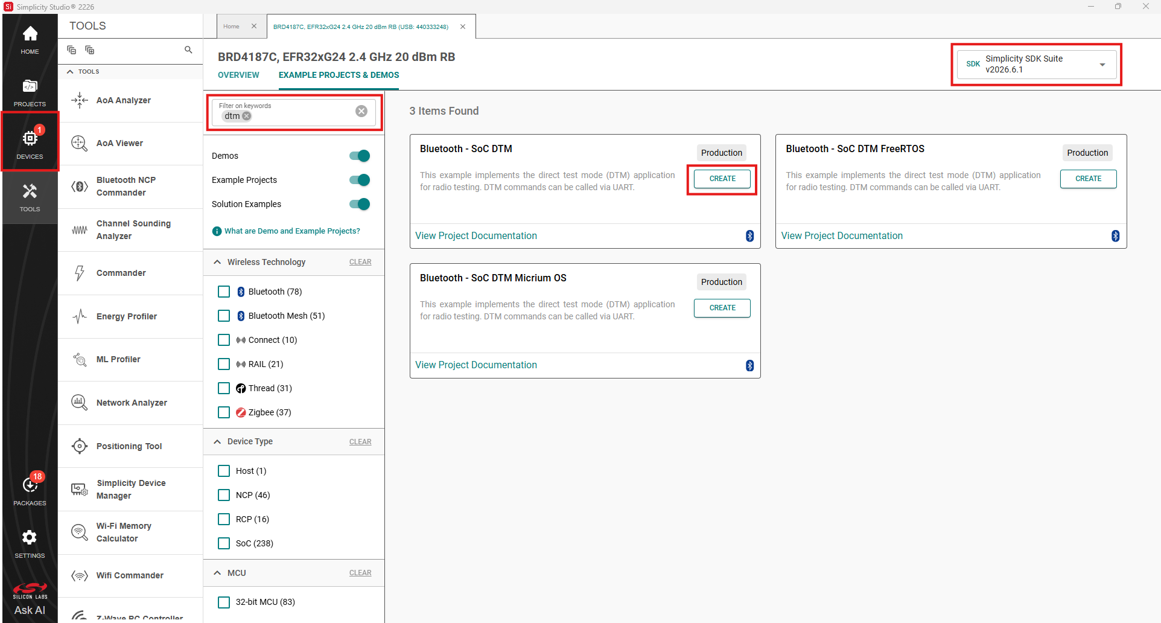Toggle the Solution Examples switch
The image size is (1161, 623).
[x=360, y=204]
